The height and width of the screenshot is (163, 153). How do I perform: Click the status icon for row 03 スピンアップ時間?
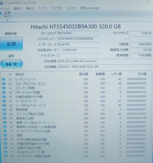[4, 88]
